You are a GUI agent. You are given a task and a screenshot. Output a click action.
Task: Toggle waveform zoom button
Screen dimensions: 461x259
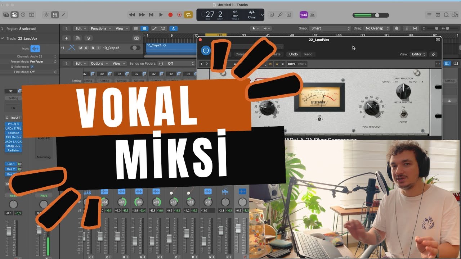tap(397, 28)
